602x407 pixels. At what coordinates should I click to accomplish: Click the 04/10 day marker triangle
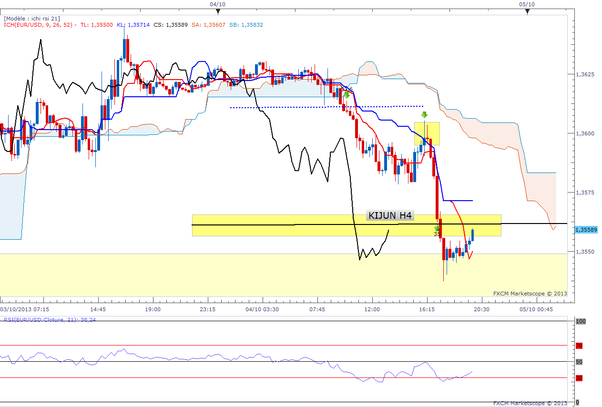pyautogui.click(x=218, y=11)
